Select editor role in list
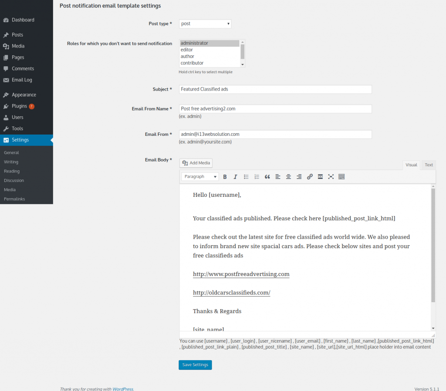446x391 pixels. tap(209, 50)
